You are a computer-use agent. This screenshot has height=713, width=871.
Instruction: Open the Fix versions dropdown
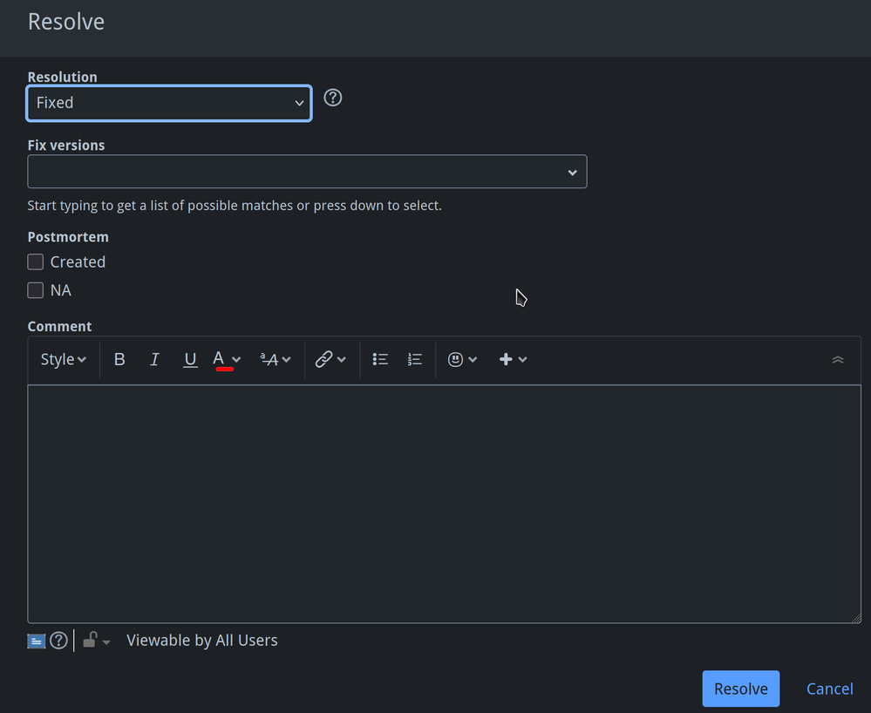(307, 172)
